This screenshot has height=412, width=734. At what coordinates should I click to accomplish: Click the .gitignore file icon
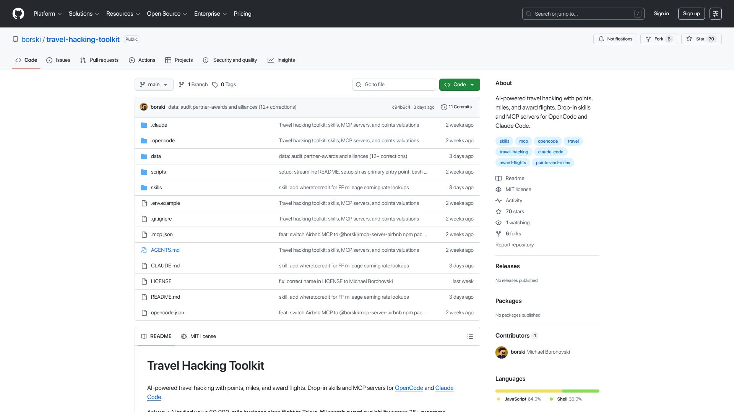point(144,219)
